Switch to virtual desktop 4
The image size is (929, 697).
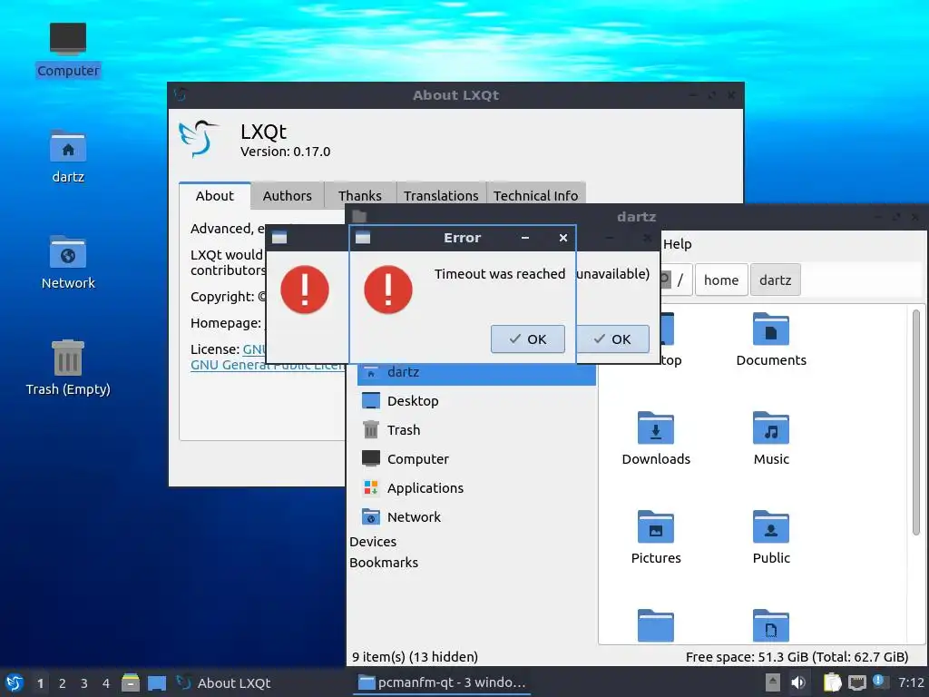(106, 683)
